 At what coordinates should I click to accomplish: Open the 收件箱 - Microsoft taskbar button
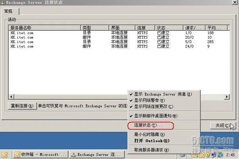[40, 155]
